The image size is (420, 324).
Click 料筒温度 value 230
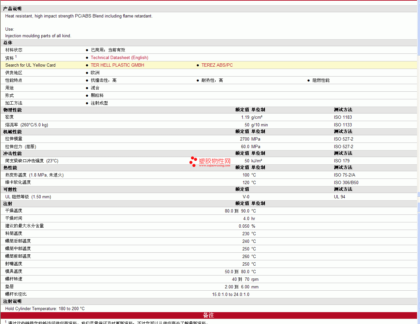[x=246, y=234]
